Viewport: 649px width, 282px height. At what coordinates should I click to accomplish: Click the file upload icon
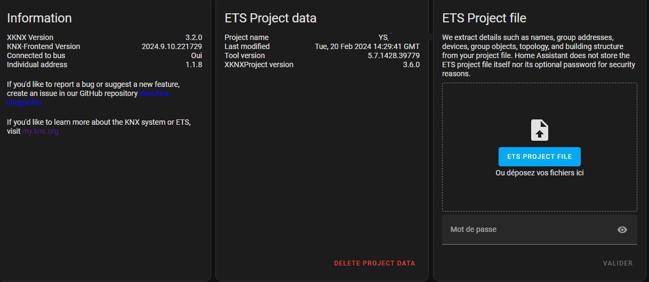coord(540,130)
